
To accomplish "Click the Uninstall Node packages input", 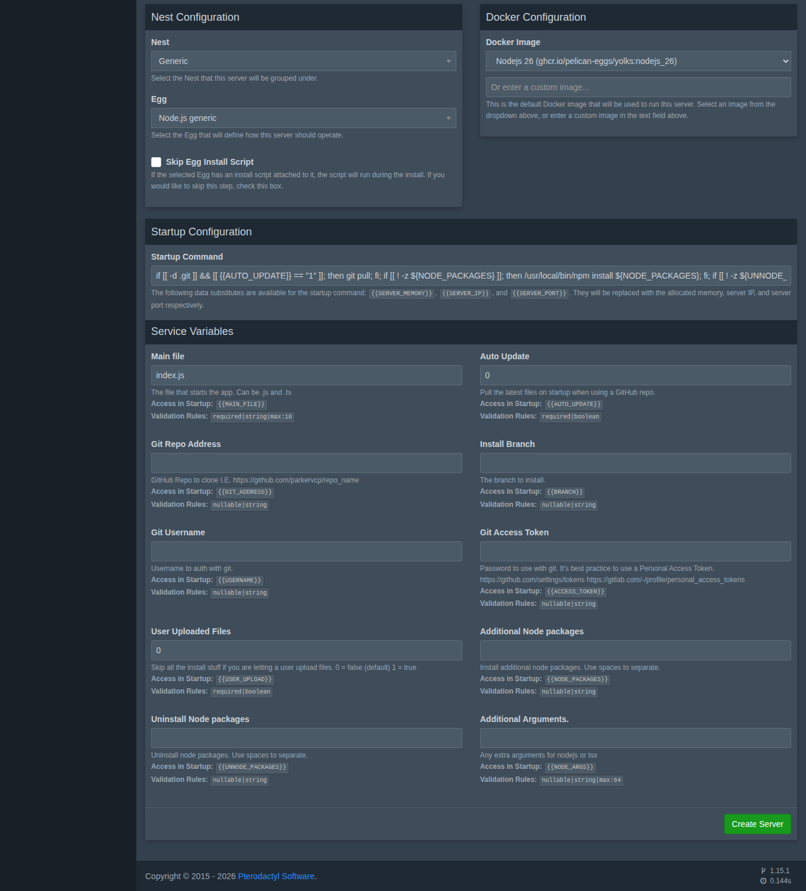I will pos(306,738).
